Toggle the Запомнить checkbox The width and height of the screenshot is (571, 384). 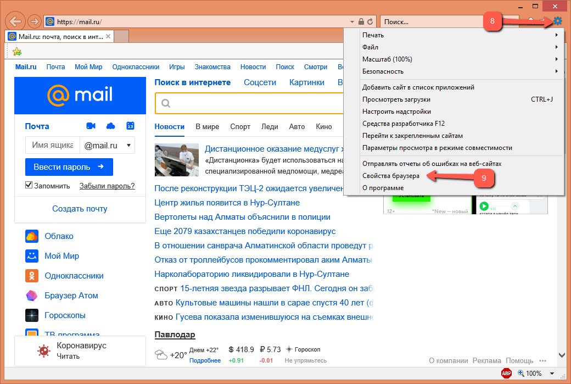pyautogui.click(x=29, y=185)
